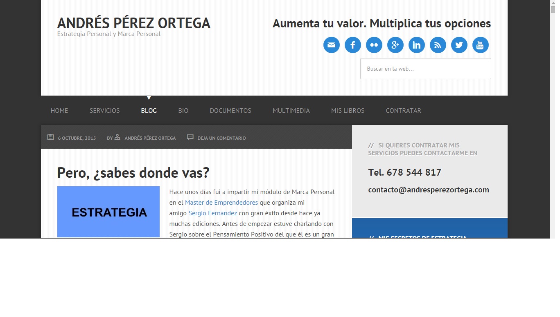The width and height of the screenshot is (560, 317).
Task: Navigate to the DOCUMENTOS section
Action: pyautogui.click(x=230, y=111)
